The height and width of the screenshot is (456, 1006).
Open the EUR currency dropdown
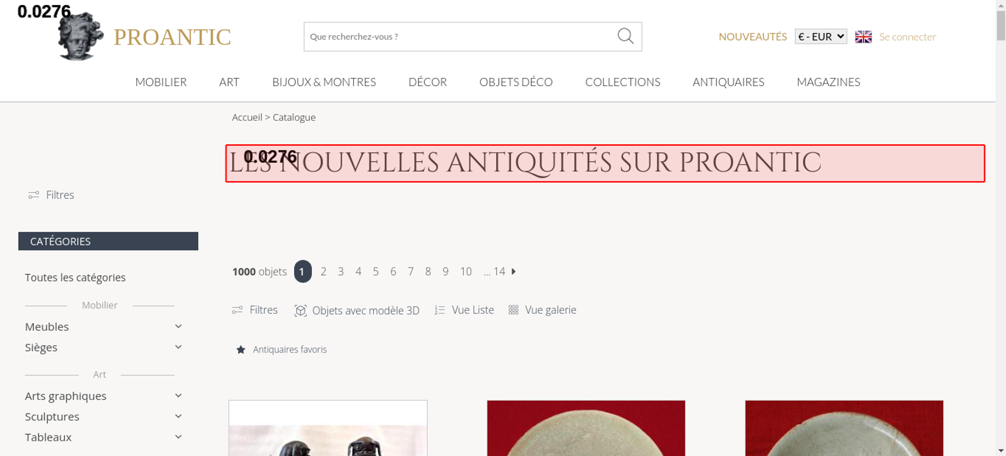click(x=821, y=37)
